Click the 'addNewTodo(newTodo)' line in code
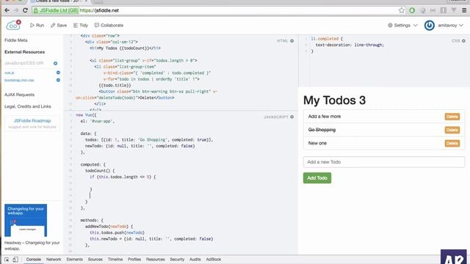The image size is (470, 264). [x=109, y=227]
